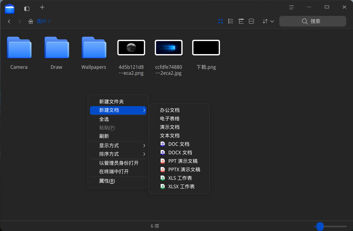The image size is (353, 231).
Task: Expand the 排序方式 submenu
Action: (x=118, y=154)
